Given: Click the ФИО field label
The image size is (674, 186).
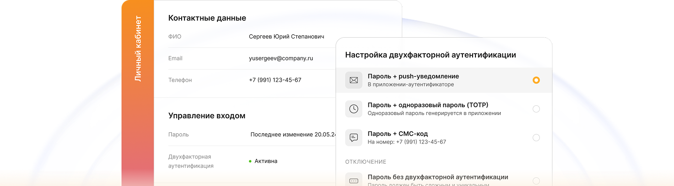Looking at the screenshot, I should pos(175,36).
